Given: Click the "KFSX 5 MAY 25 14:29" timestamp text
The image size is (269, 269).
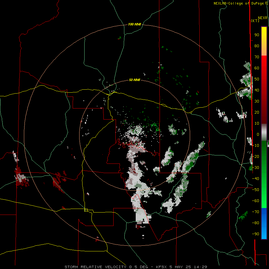Looking at the screenshot, I should pos(181,267).
